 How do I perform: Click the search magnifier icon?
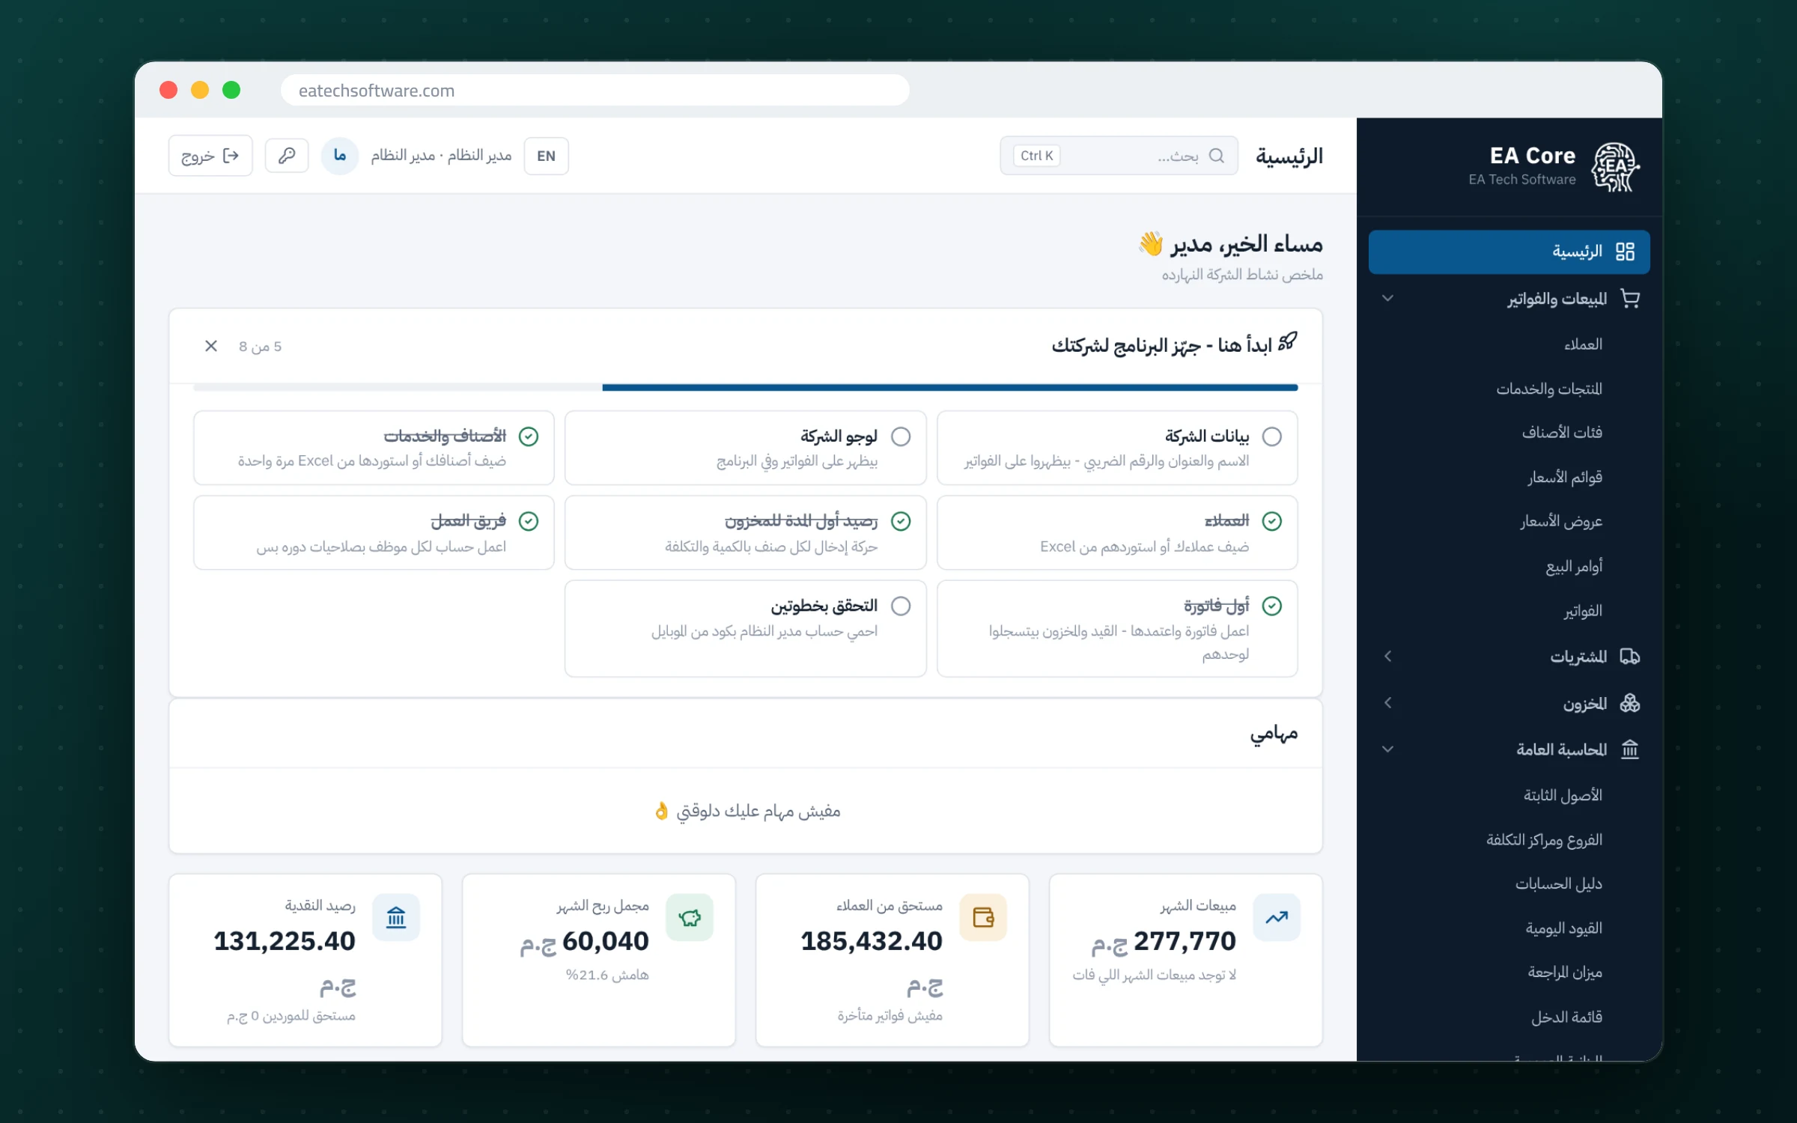coord(1217,156)
